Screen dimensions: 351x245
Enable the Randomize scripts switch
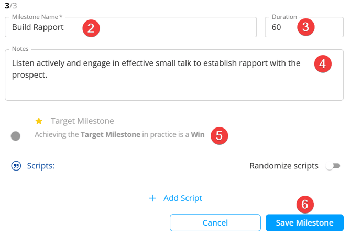(x=332, y=166)
